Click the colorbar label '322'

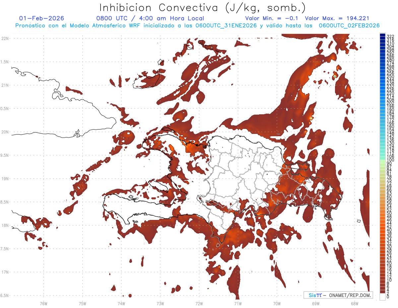[x=390, y=36]
